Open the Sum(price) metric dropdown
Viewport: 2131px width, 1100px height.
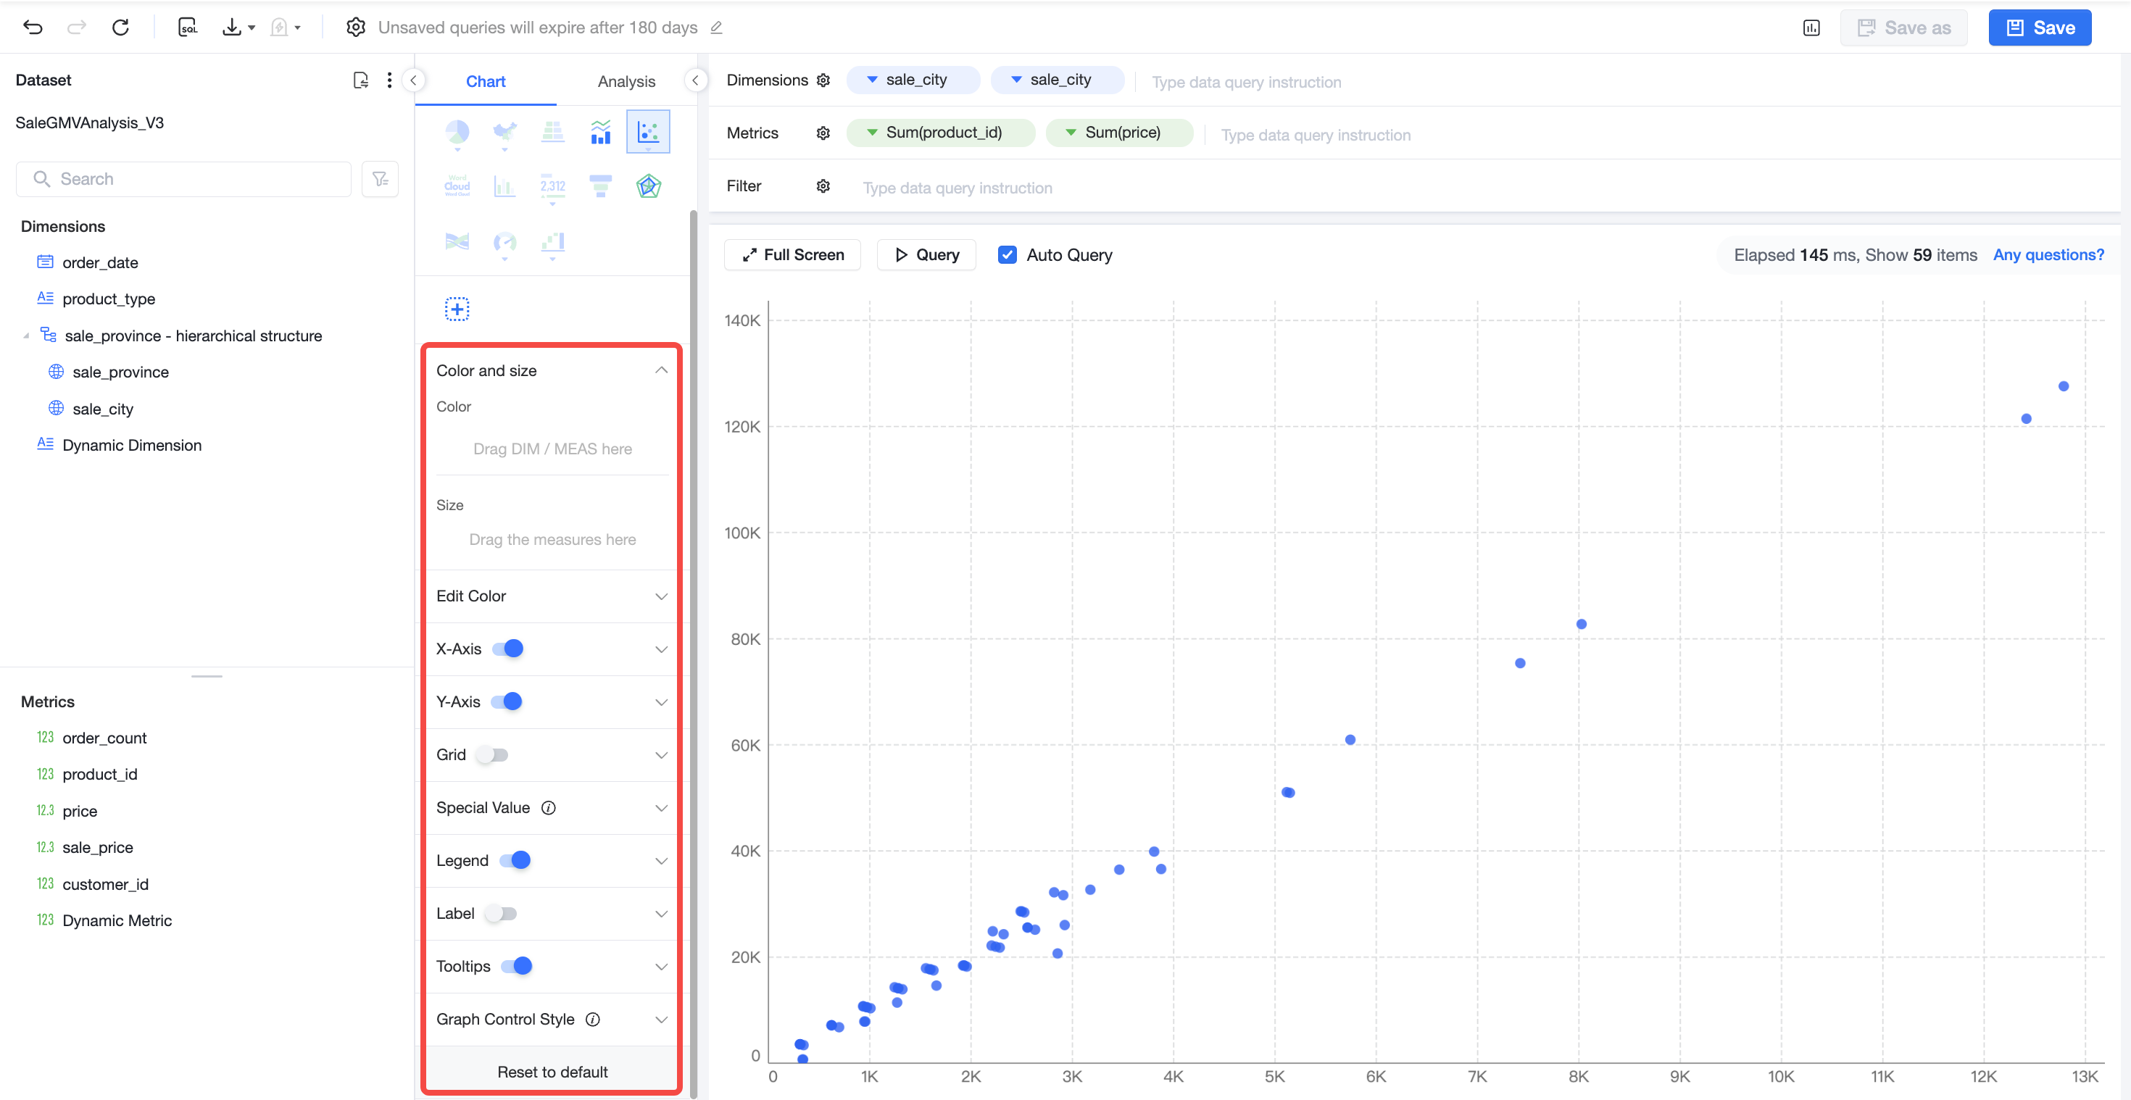(x=1070, y=133)
